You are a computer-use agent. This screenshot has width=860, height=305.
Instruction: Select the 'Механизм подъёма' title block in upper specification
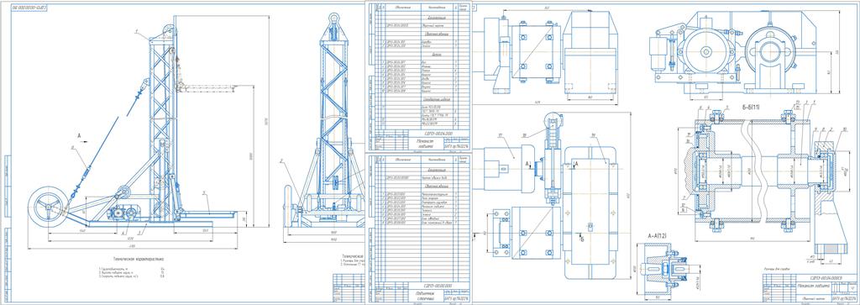(x=431, y=142)
